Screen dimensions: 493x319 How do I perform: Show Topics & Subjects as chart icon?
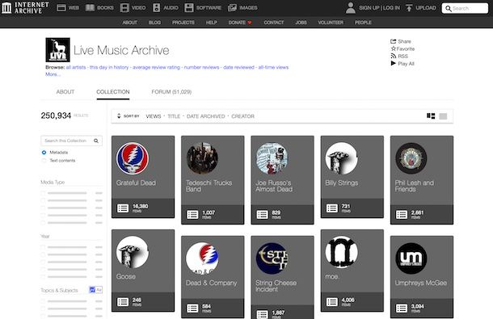point(92,290)
